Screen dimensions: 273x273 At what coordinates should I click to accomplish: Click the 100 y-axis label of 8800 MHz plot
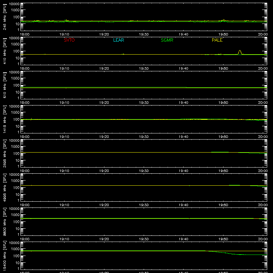(16, 222)
